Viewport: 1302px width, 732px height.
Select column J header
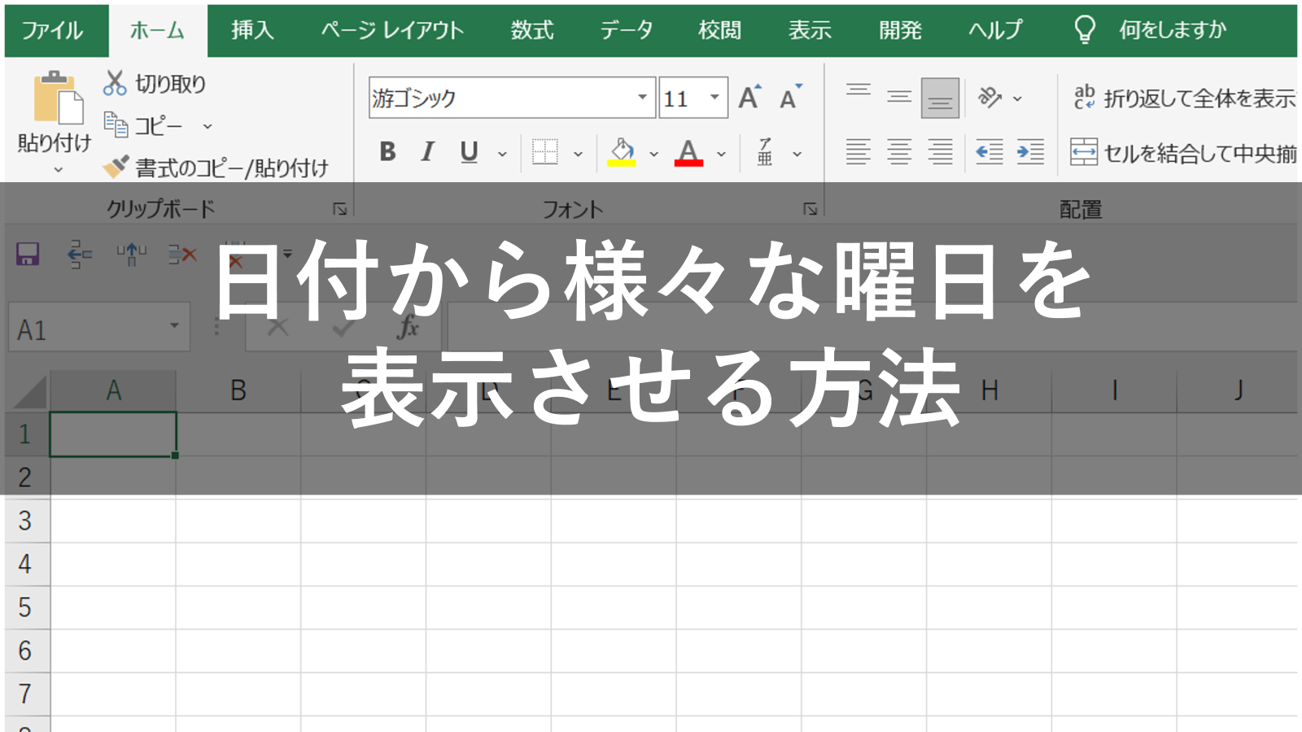pos(1238,390)
